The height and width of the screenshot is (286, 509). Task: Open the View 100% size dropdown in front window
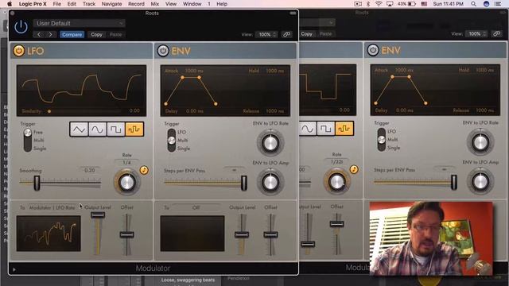(266, 34)
